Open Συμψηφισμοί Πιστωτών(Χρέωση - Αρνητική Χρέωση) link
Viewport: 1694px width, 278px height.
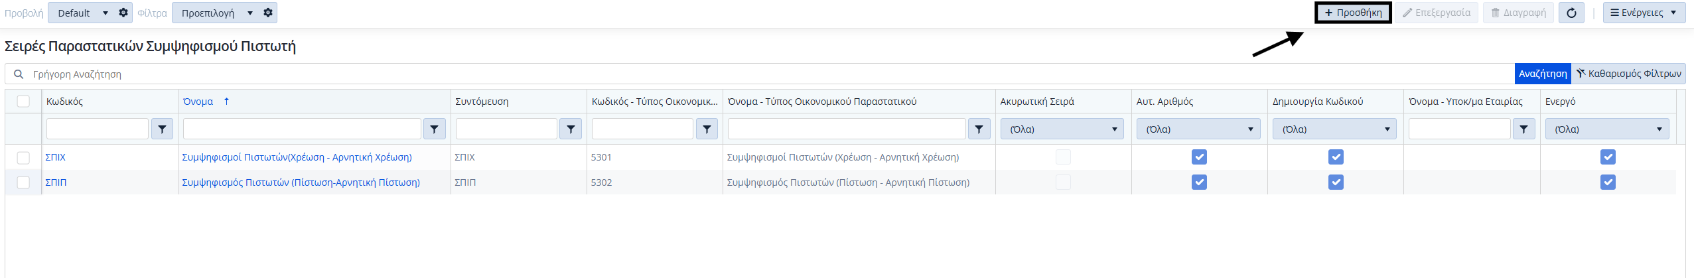pyautogui.click(x=297, y=157)
